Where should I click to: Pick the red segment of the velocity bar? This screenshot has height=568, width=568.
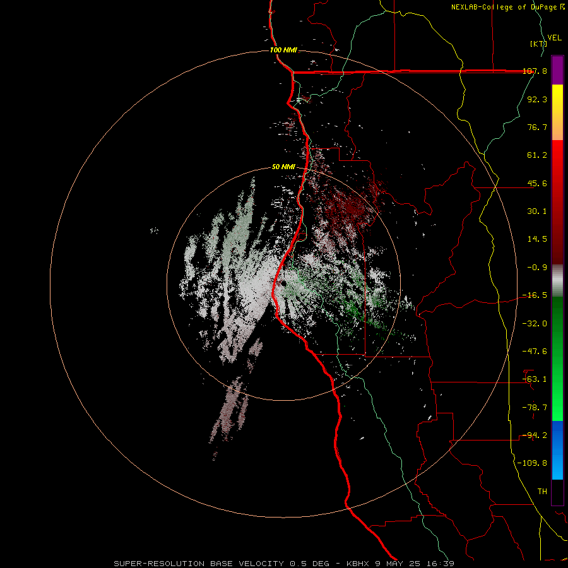click(557, 202)
